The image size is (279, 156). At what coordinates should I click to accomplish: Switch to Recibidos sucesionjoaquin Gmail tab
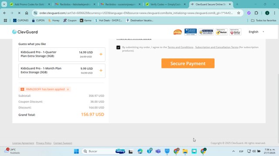point(121,4)
